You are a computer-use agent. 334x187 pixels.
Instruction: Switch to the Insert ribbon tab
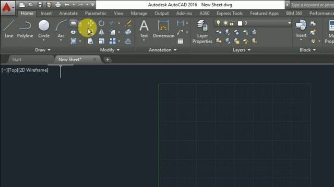click(46, 14)
